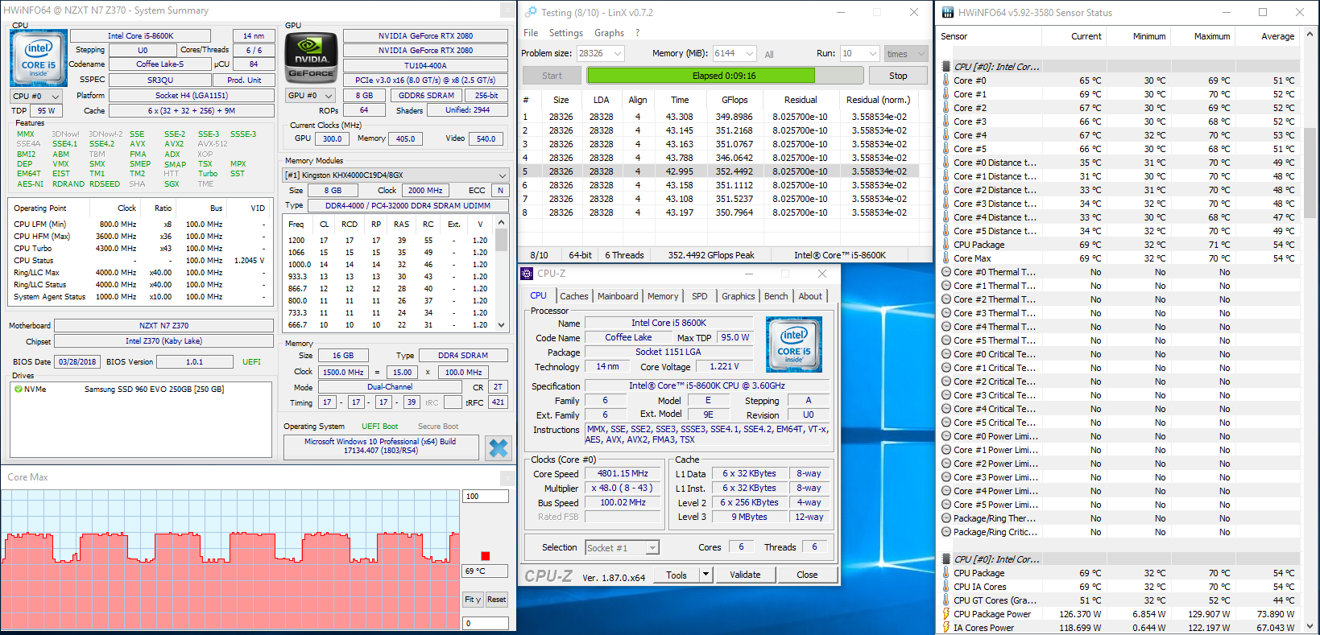Click the LinX Start button
Screen dimensions: 1320x635
point(552,76)
